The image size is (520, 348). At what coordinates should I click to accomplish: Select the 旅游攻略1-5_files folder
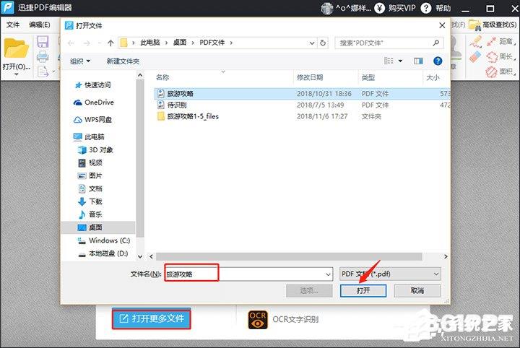click(x=302, y=116)
